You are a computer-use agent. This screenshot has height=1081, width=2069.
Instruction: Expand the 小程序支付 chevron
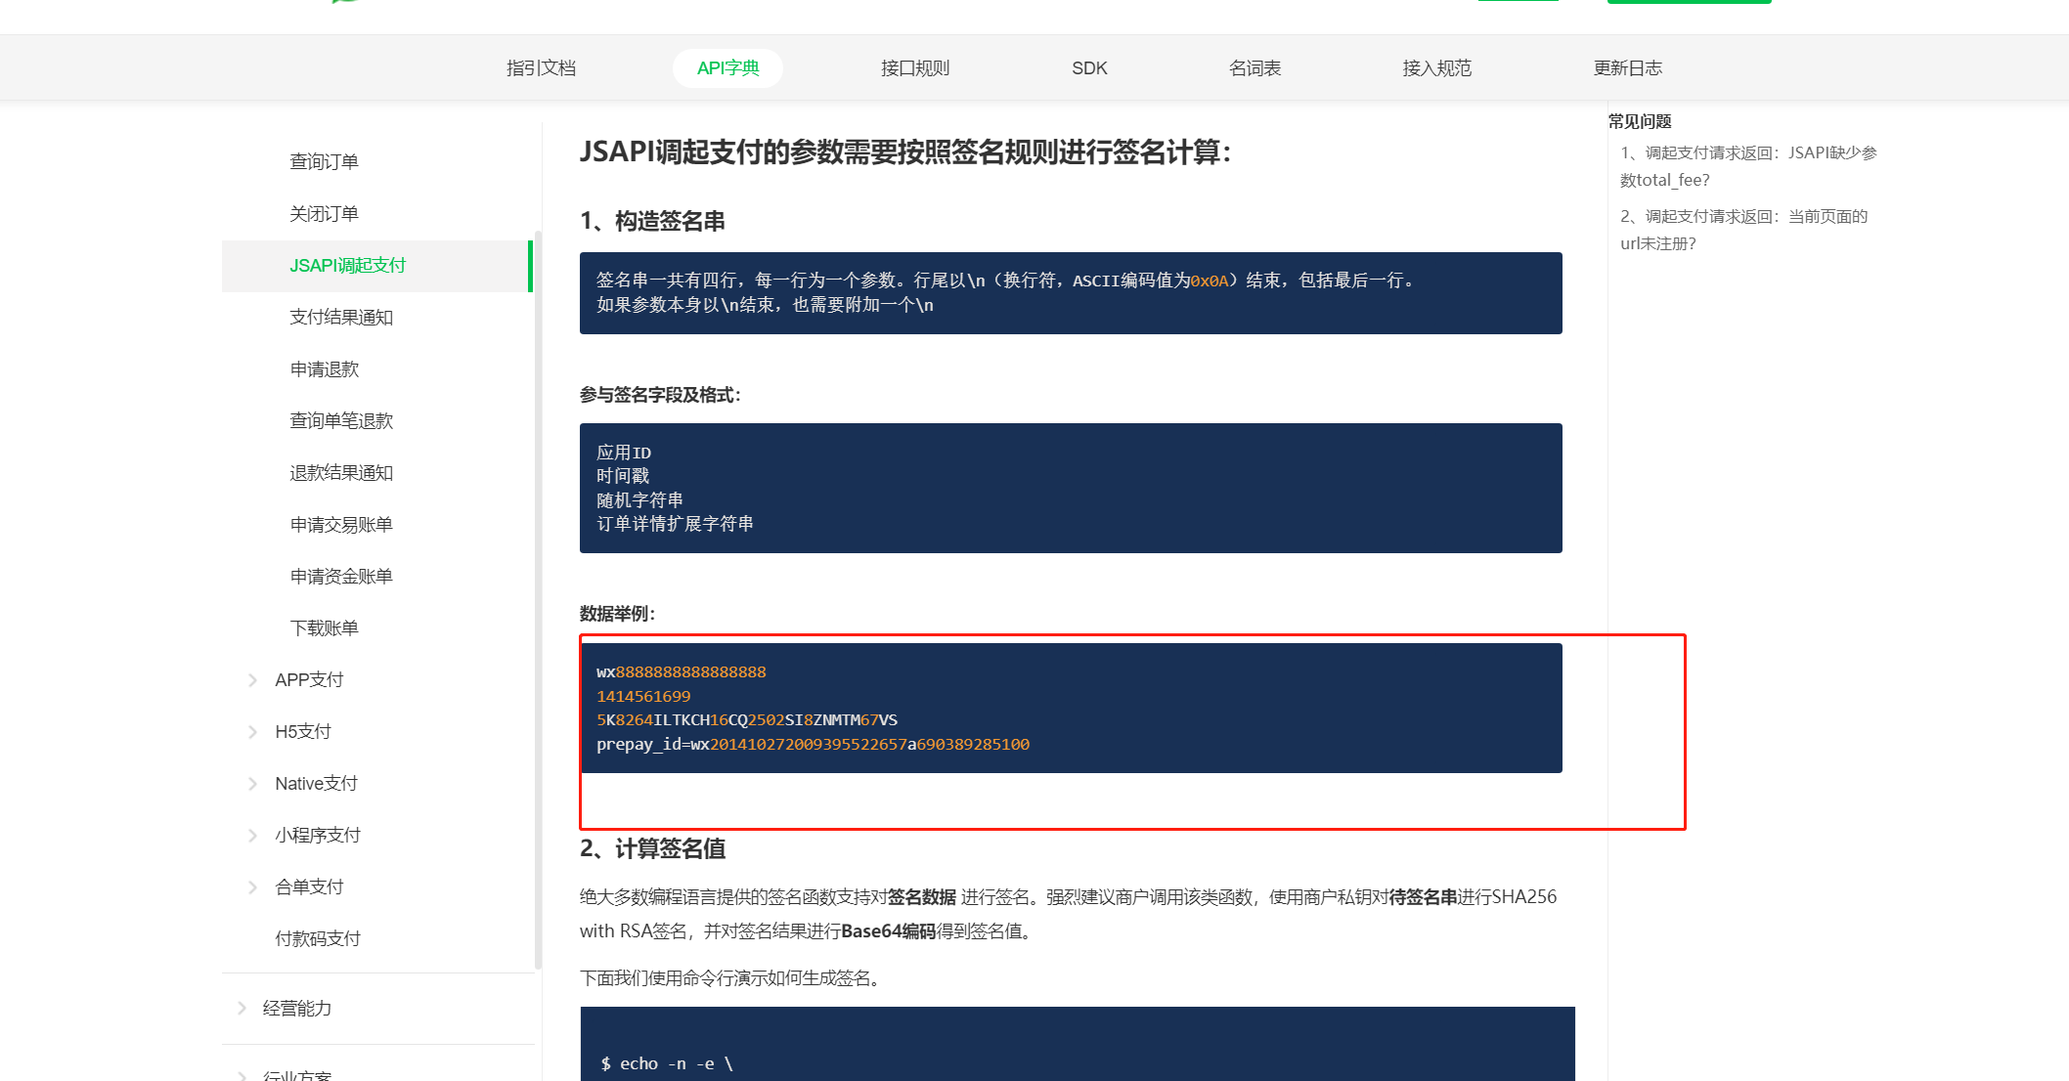(252, 836)
